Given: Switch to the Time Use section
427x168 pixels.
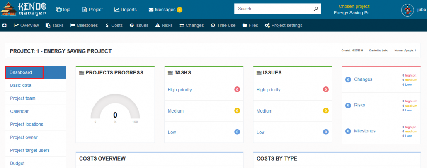Looking at the screenshot, I should (223, 26).
